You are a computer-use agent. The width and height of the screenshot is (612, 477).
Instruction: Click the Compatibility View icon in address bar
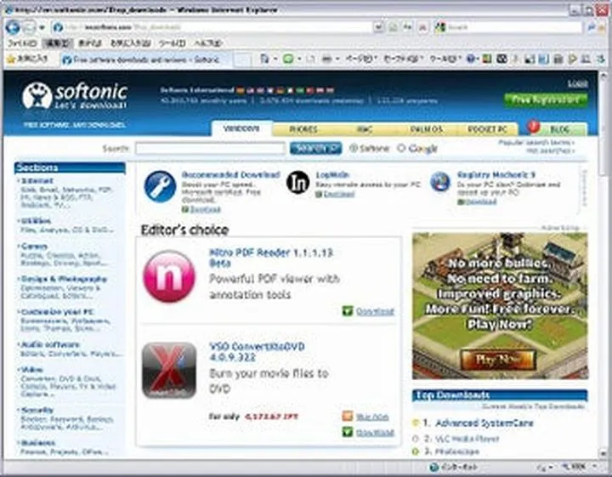coord(394,27)
